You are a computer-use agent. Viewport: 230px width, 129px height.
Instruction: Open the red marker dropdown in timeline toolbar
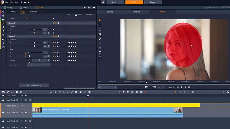tap(147, 92)
